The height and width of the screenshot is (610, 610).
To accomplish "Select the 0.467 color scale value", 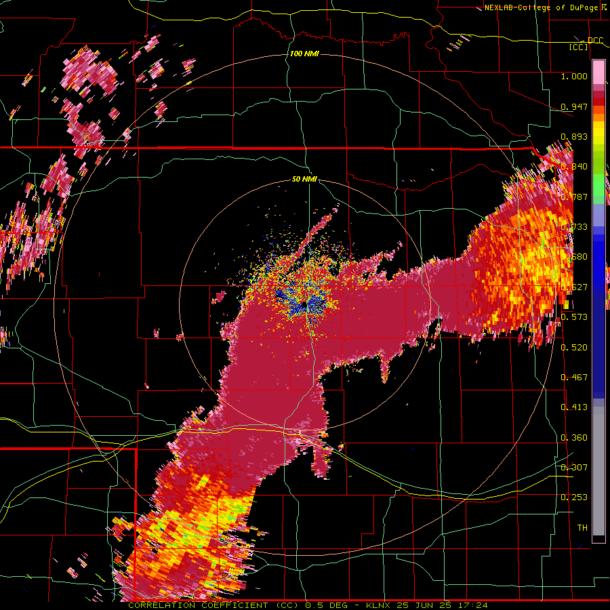I will (x=574, y=377).
